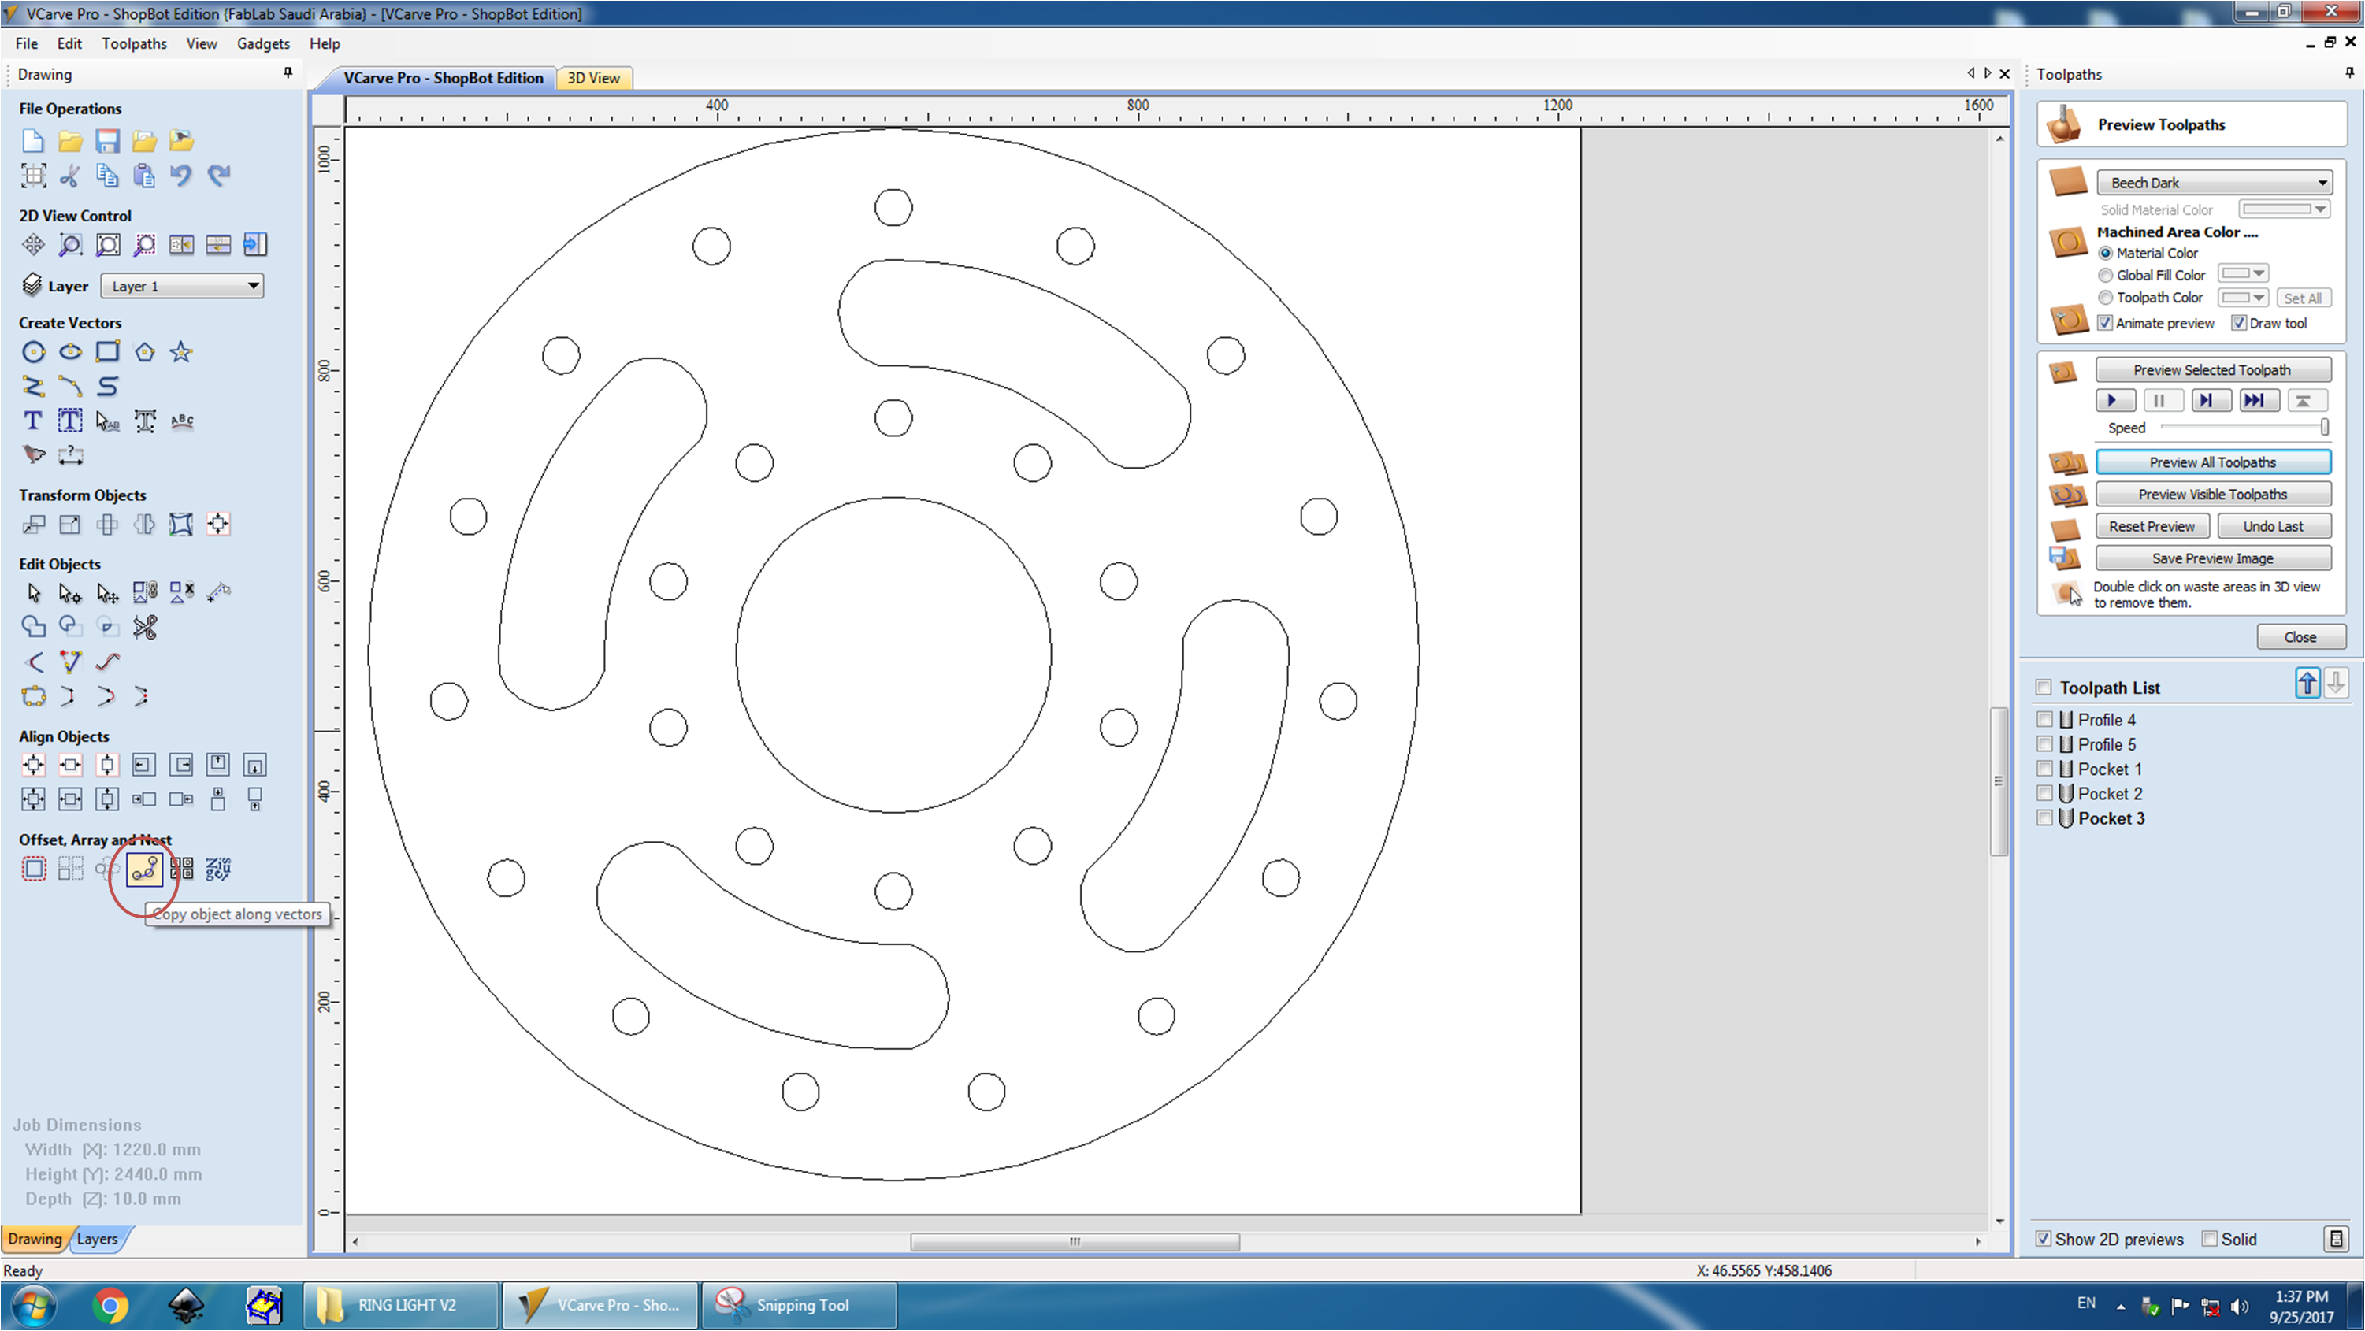
Task: Click the Preview All Toolpaths button
Action: click(x=2214, y=462)
